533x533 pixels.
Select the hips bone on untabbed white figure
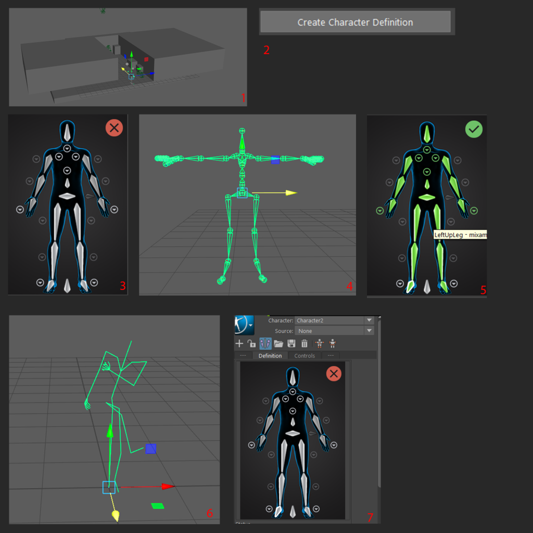67,196
